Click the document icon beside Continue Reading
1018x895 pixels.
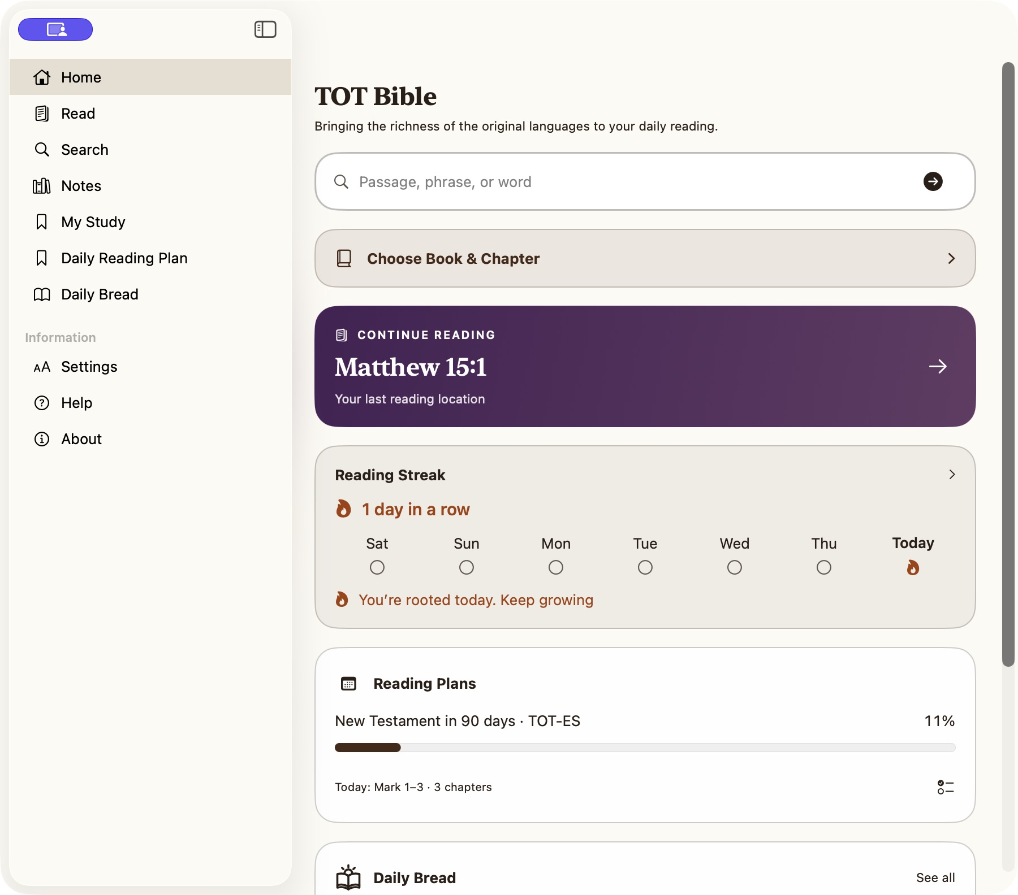tap(341, 335)
